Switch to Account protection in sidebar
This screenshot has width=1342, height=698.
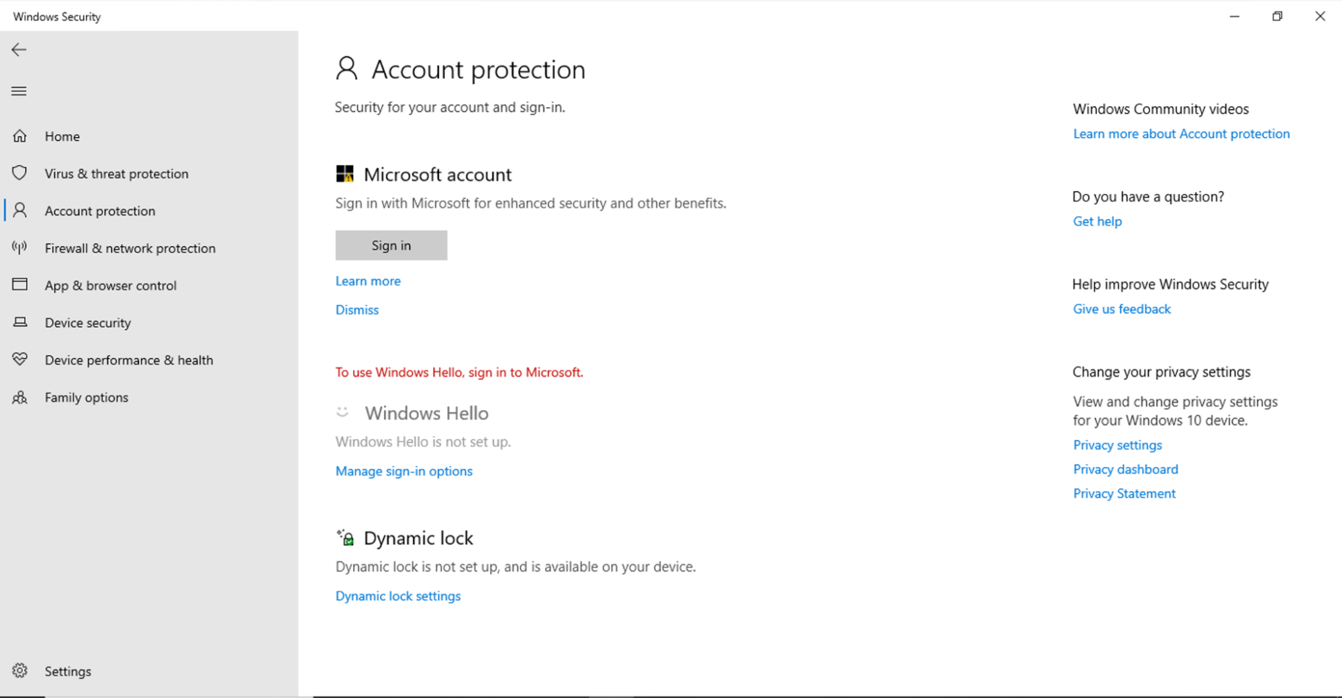click(99, 210)
